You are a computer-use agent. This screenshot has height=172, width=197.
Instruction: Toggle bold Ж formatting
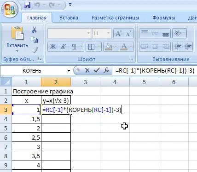53,47
